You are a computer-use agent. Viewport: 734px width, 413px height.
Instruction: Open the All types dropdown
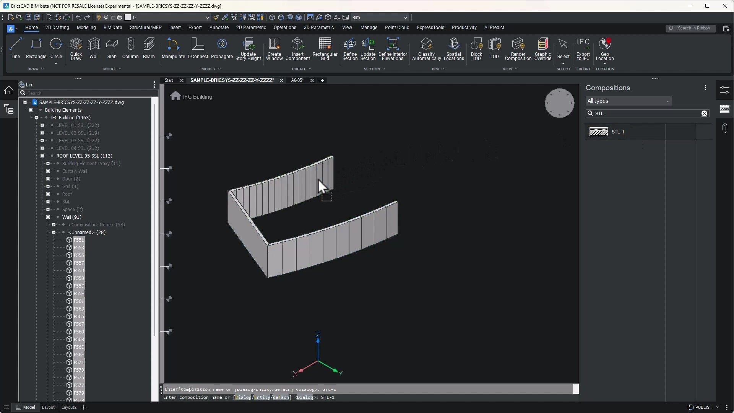point(628,101)
